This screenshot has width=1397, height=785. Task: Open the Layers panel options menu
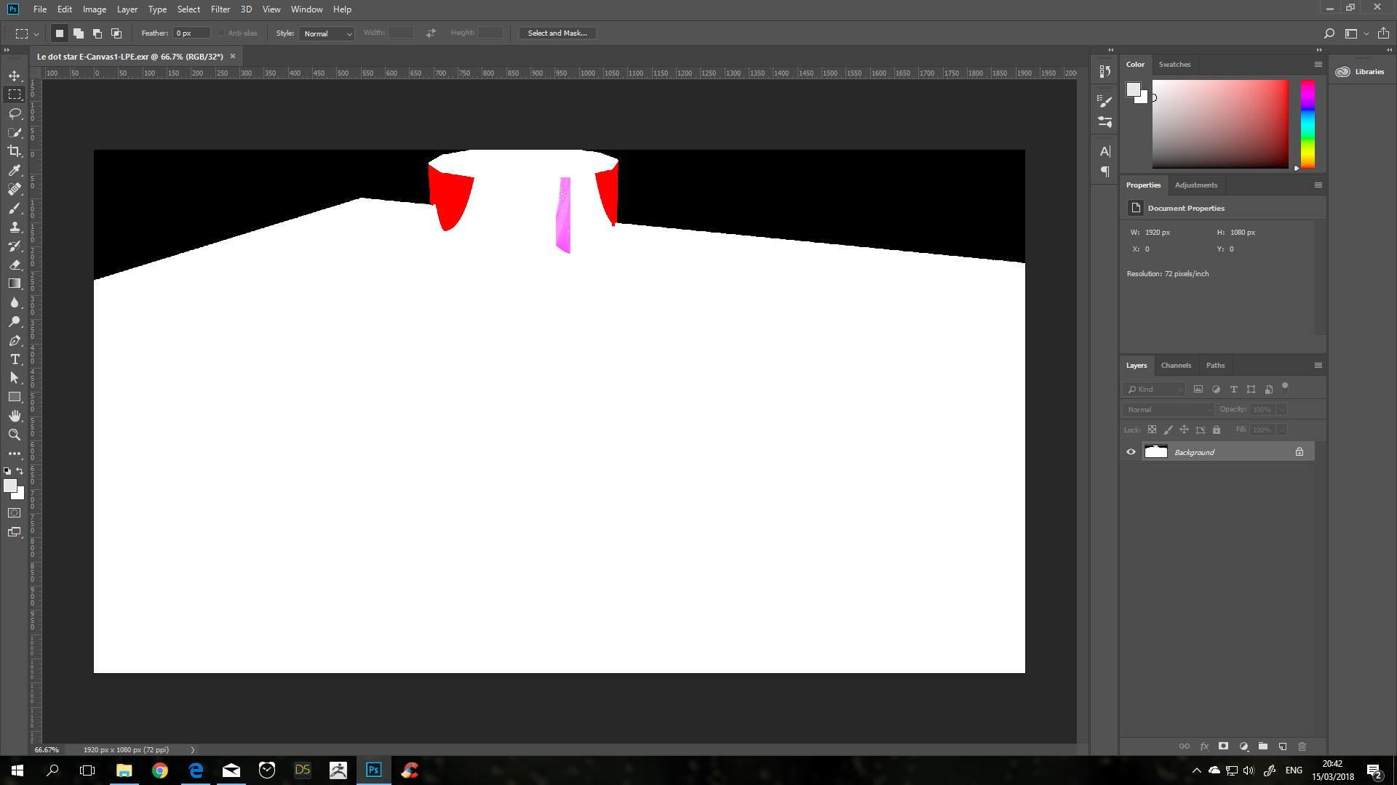point(1318,366)
